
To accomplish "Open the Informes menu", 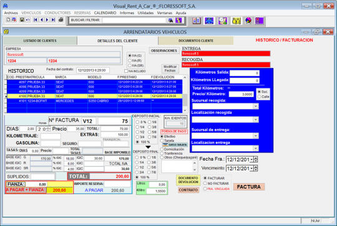I will pyautogui.click(x=127, y=13).
